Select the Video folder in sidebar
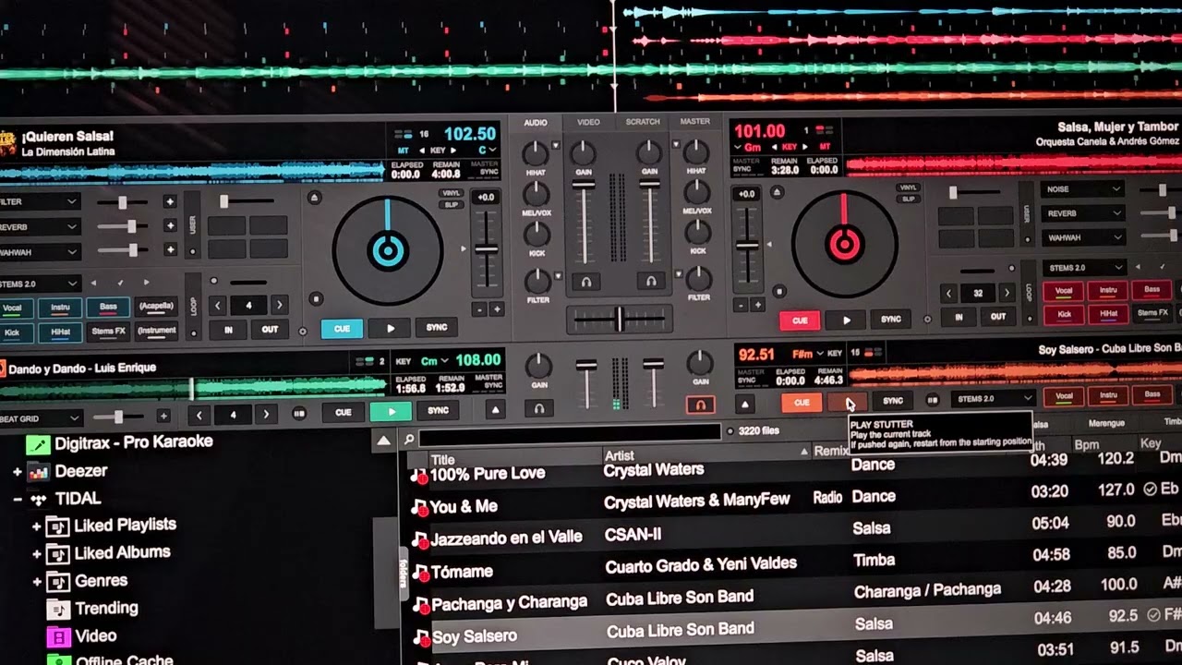1182x665 pixels. pos(83,636)
